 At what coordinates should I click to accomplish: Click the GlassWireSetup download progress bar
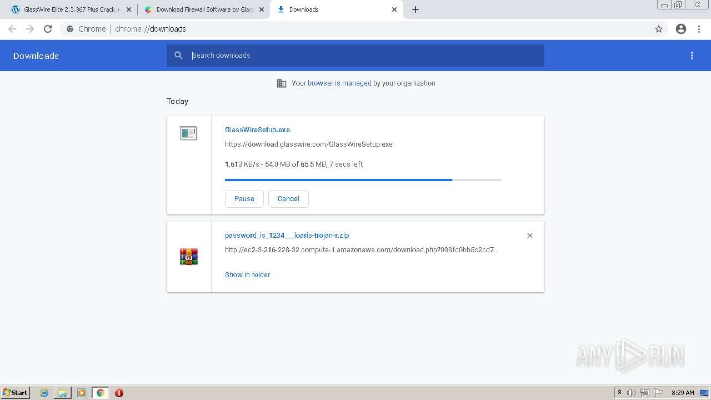point(363,180)
